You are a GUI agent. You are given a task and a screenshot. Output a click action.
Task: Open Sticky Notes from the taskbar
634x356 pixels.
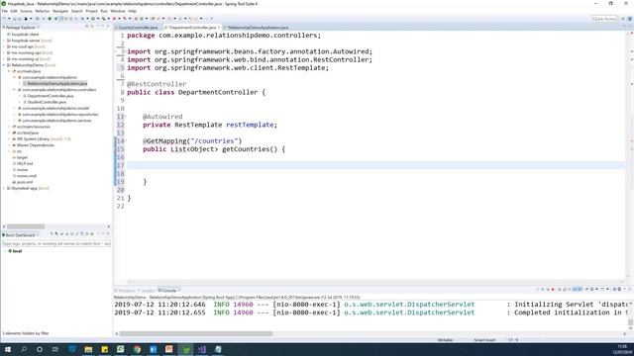point(104,349)
